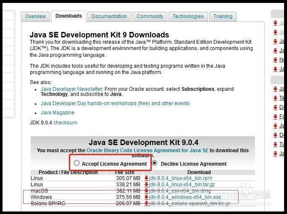
Task: Click the 'Download' column header
Action: coord(199,172)
